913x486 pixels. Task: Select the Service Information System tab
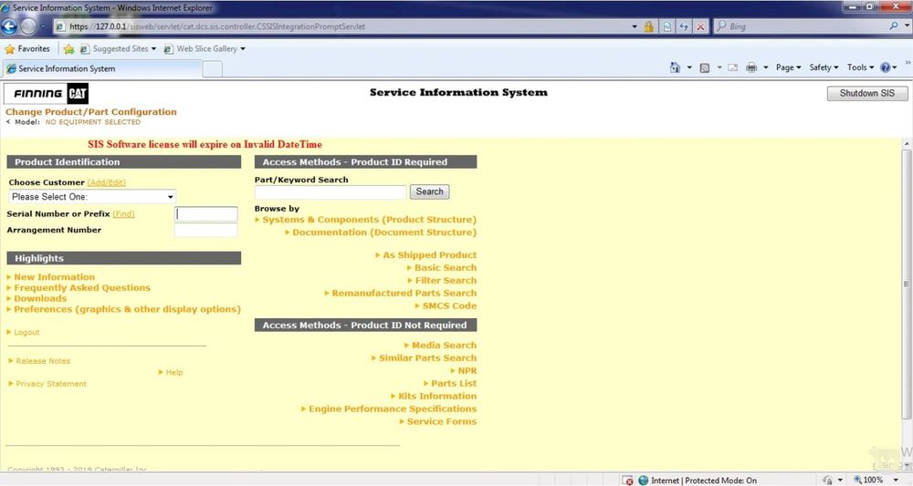click(x=102, y=68)
